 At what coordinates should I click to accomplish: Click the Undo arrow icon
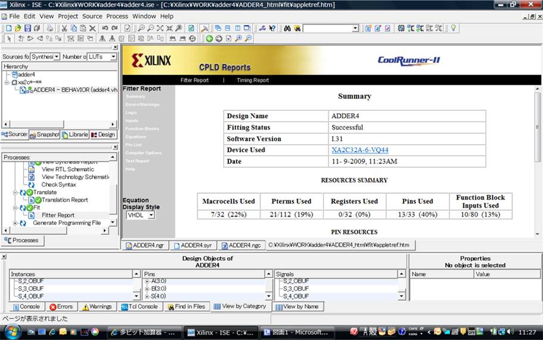(105, 29)
